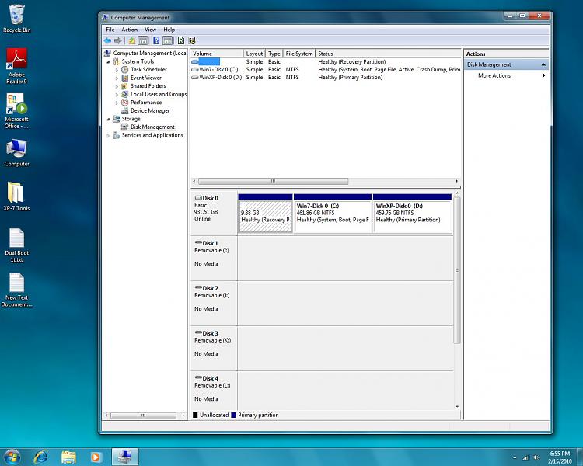Expand the Event Viewer node arrow
This screenshot has width=583, height=466.
[117, 78]
